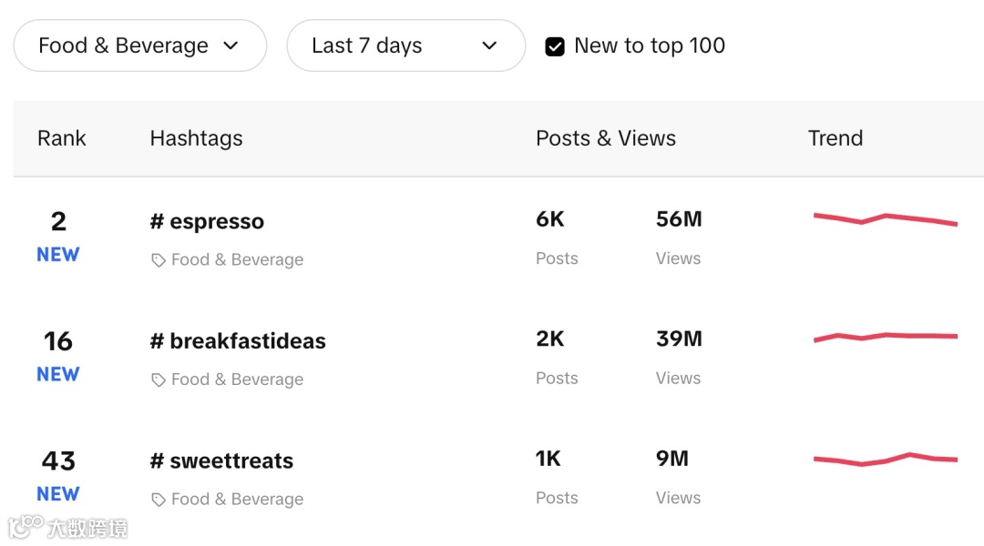Click the Trend column header
The width and height of the screenshot is (984, 546).
pos(835,138)
